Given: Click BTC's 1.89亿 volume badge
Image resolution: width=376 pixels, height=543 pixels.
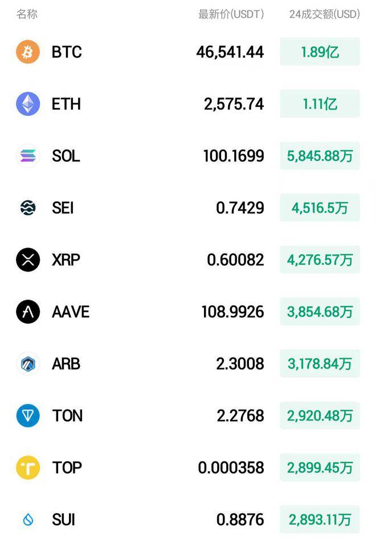Looking at the screenshot, I should point(320,52).
